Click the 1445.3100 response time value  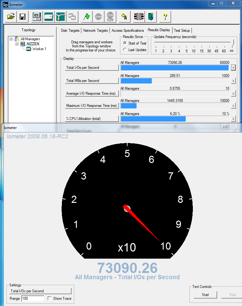click(x=175, y=101)
